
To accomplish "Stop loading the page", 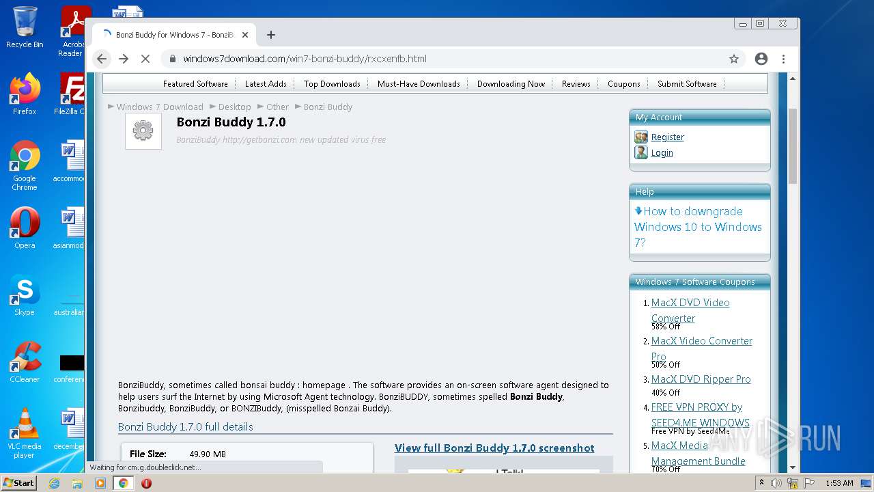I will point(145,59).
